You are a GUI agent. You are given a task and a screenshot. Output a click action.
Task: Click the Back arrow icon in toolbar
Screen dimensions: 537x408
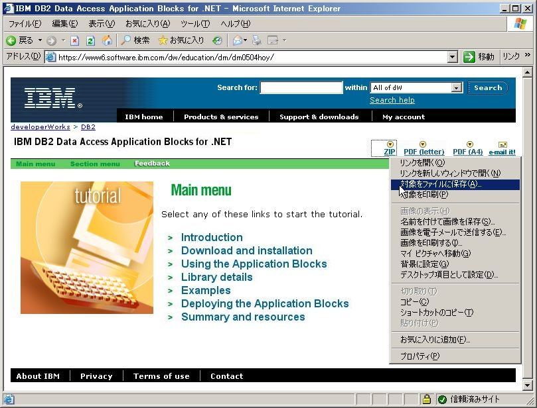11,40
